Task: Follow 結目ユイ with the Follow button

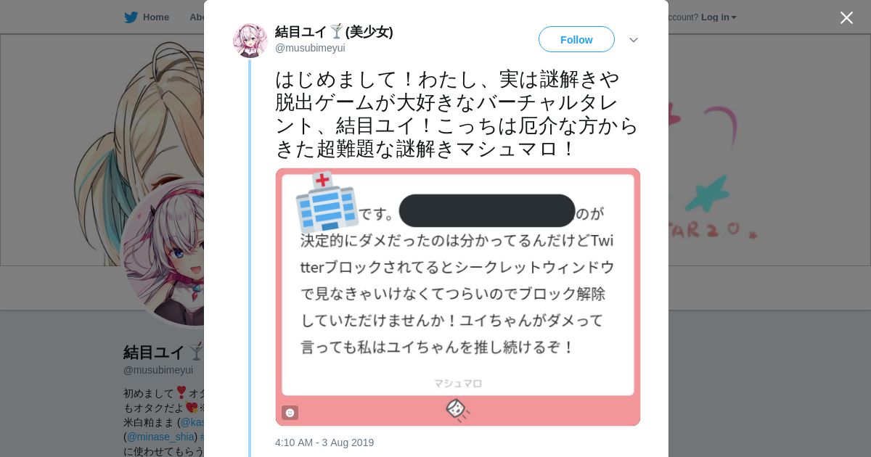Action: click(576, 39)
